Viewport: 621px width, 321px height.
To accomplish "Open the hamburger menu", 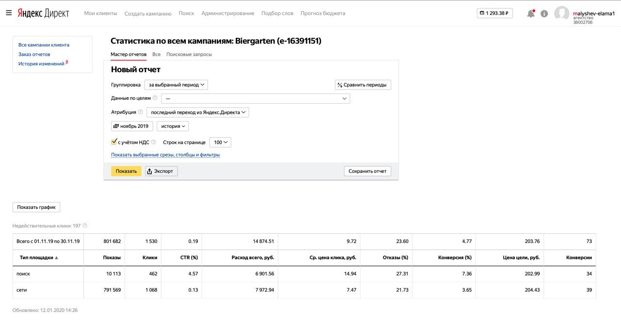I will 9,13.
